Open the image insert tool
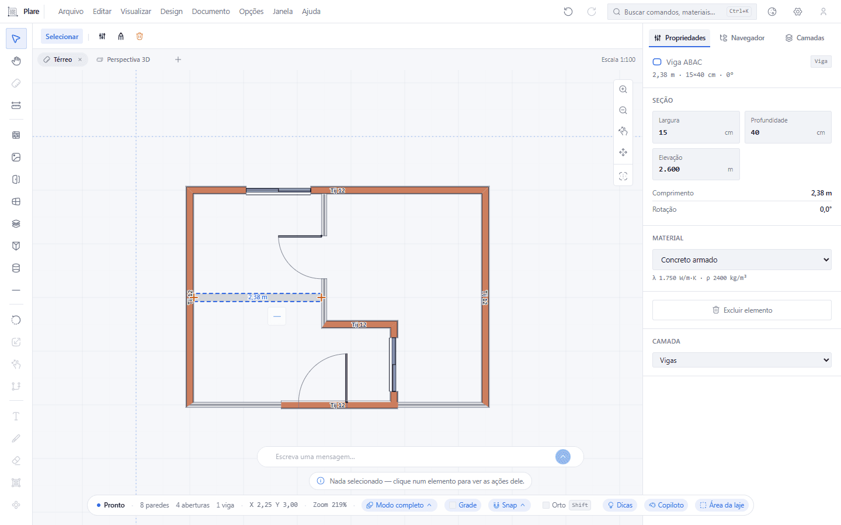 tap(16, 157)
